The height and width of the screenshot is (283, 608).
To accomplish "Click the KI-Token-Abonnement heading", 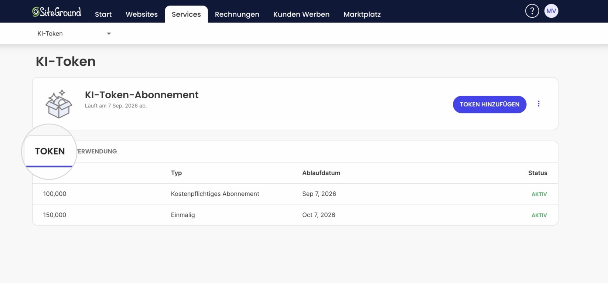I will click(x=142, y=95).
